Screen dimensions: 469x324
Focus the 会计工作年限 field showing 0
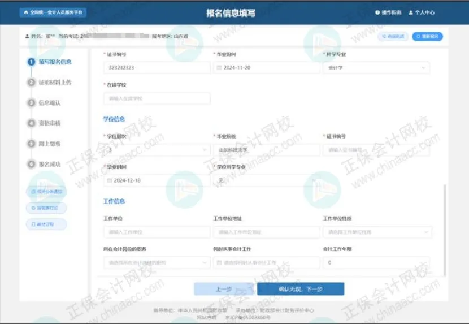(376, 262)
